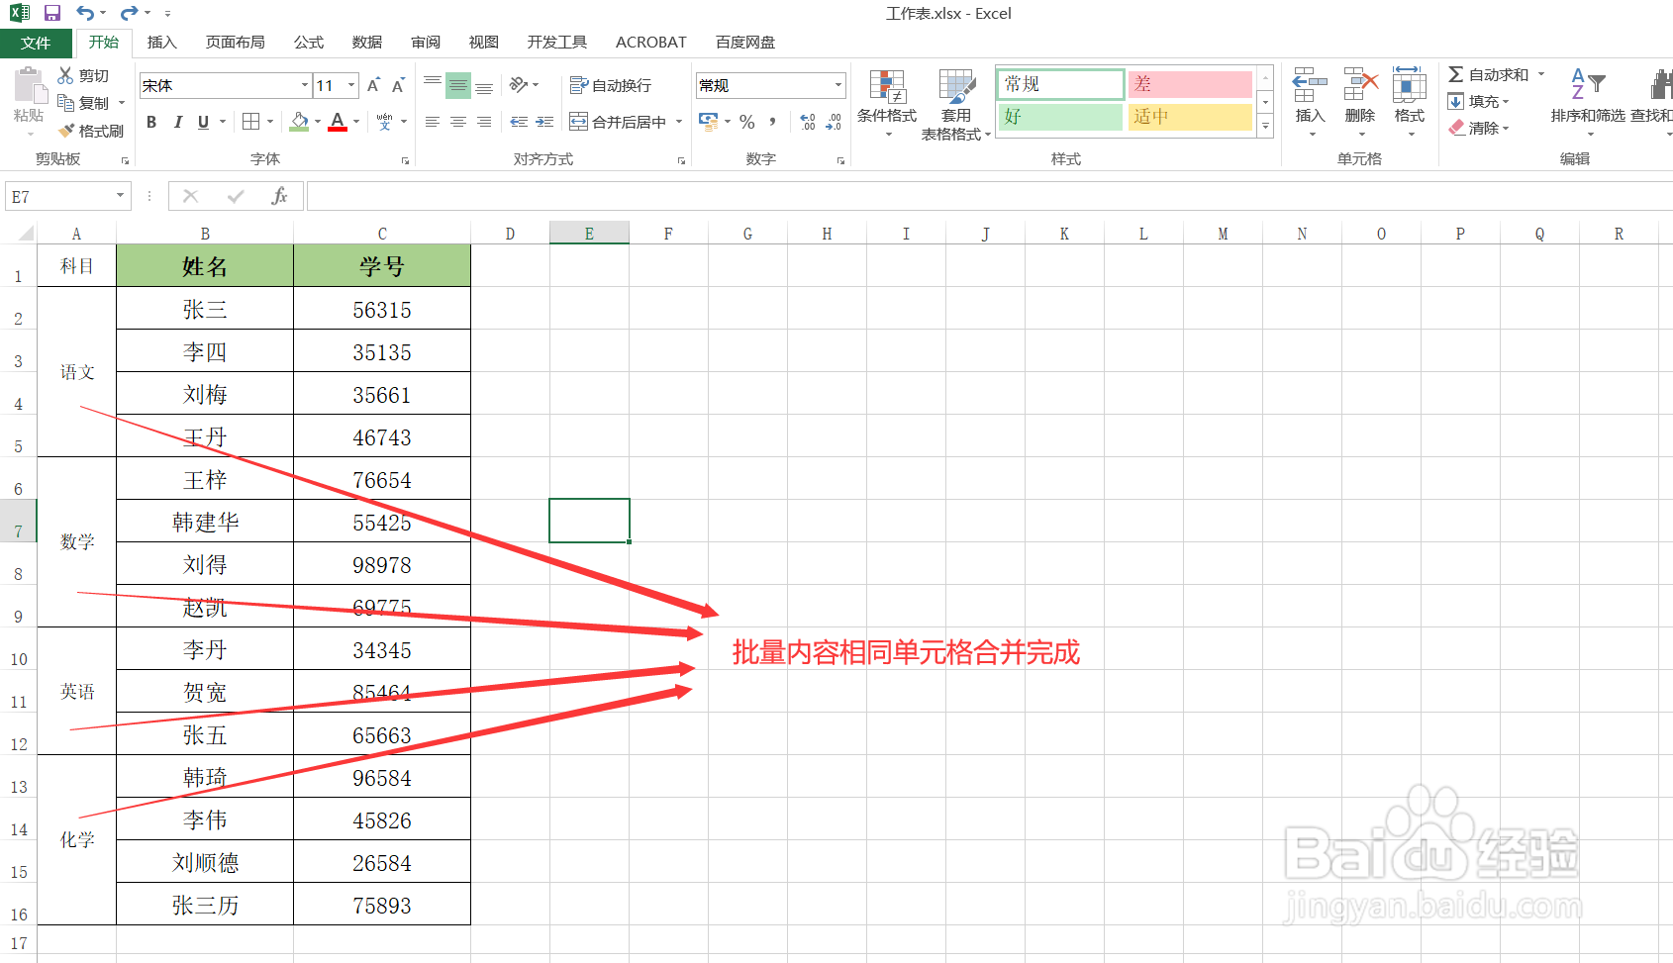Image resolution: width=1673 pixels, height=963 pixels.
Task: Expand the cell styles gallery
Action: coord(1265,127)
